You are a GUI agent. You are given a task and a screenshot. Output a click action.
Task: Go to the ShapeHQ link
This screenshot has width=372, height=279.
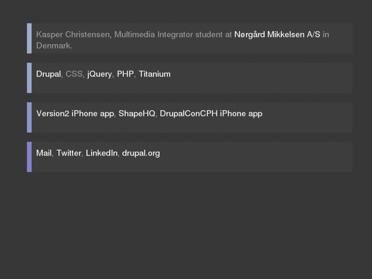click(x=137, y=114)
